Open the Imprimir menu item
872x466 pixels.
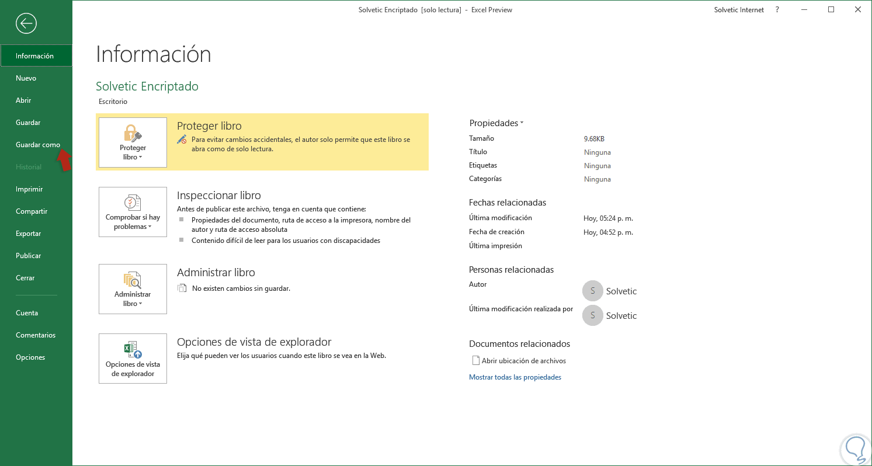(36, 189)
